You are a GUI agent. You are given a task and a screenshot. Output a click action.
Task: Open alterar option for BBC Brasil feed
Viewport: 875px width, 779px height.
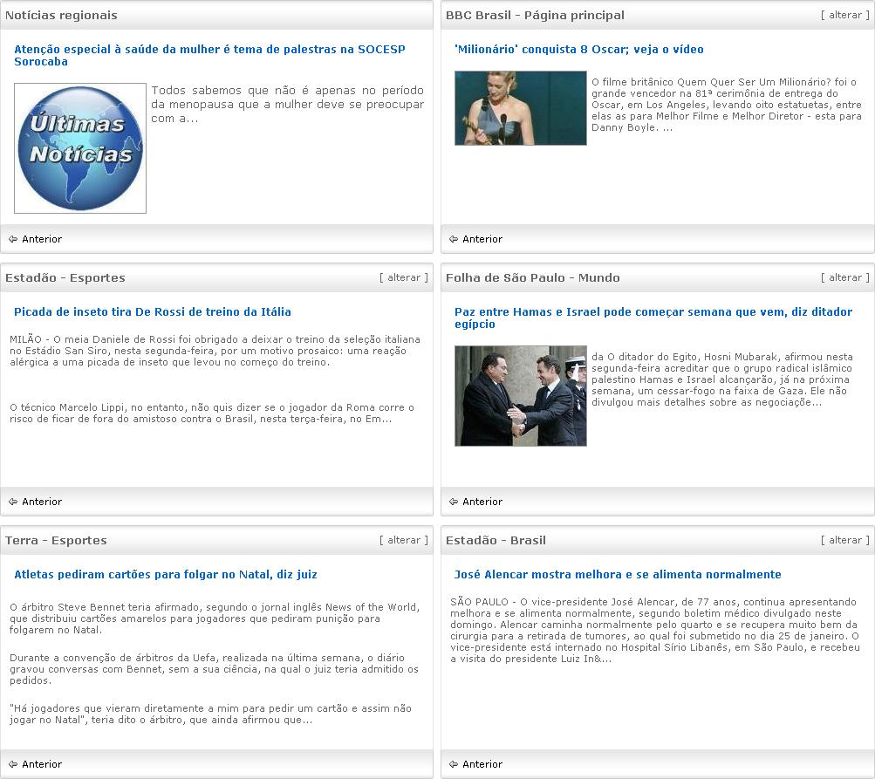pyautogui.click(x=844, y=15)
